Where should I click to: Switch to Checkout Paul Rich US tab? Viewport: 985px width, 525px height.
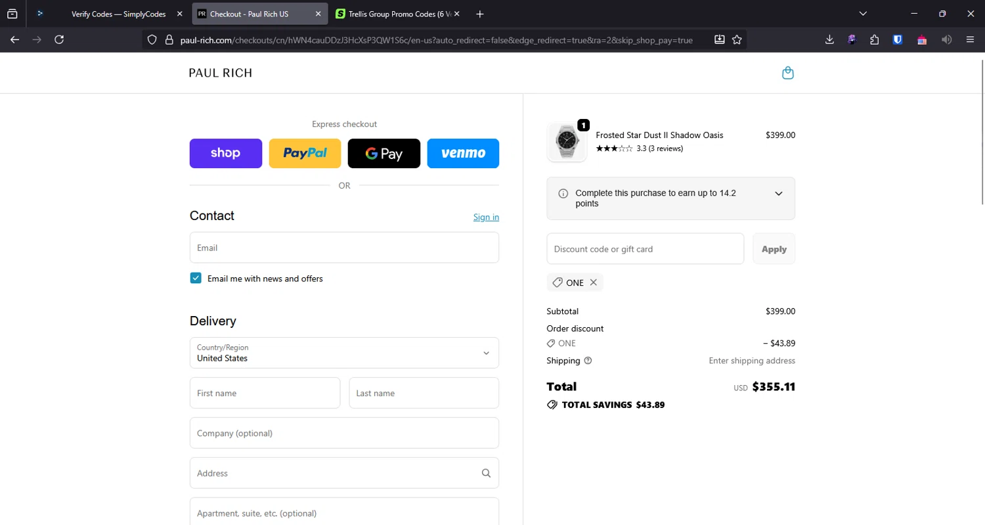(260, 14)
